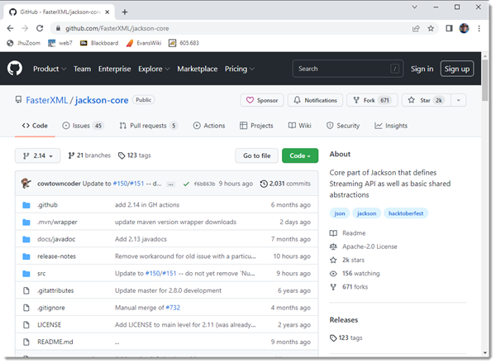Screen dimensions: 496x364
Task: Reload the page with refresh icon
Action: 40,28
